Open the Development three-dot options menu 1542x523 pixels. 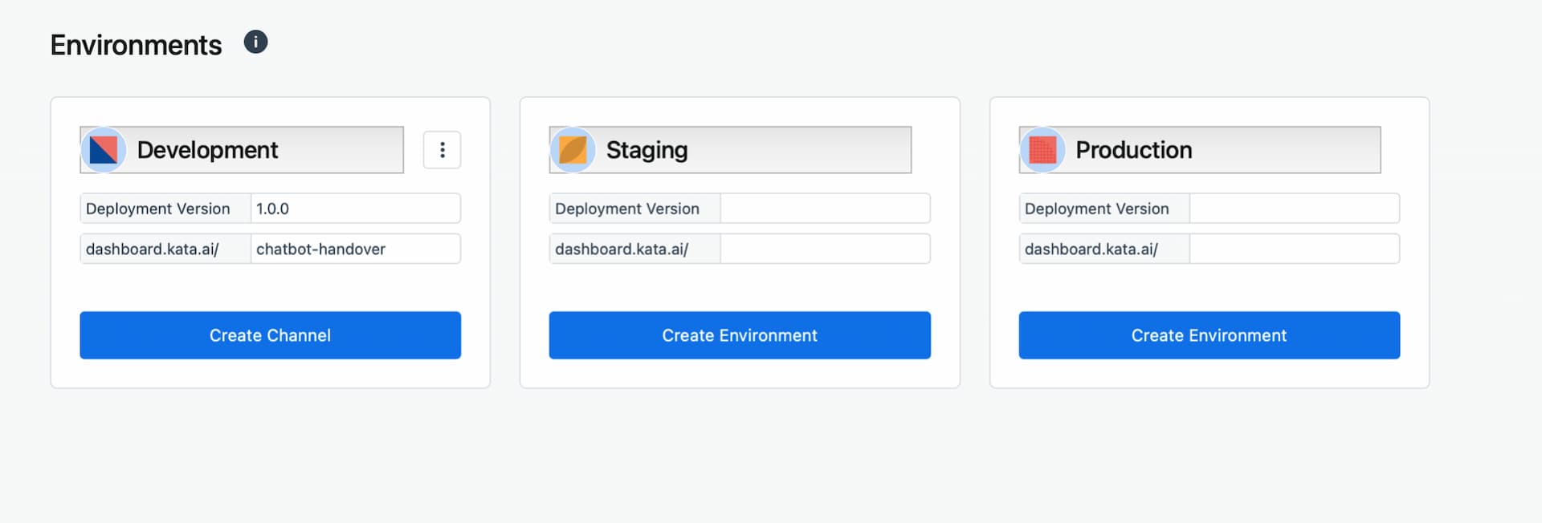coord(442,150)
